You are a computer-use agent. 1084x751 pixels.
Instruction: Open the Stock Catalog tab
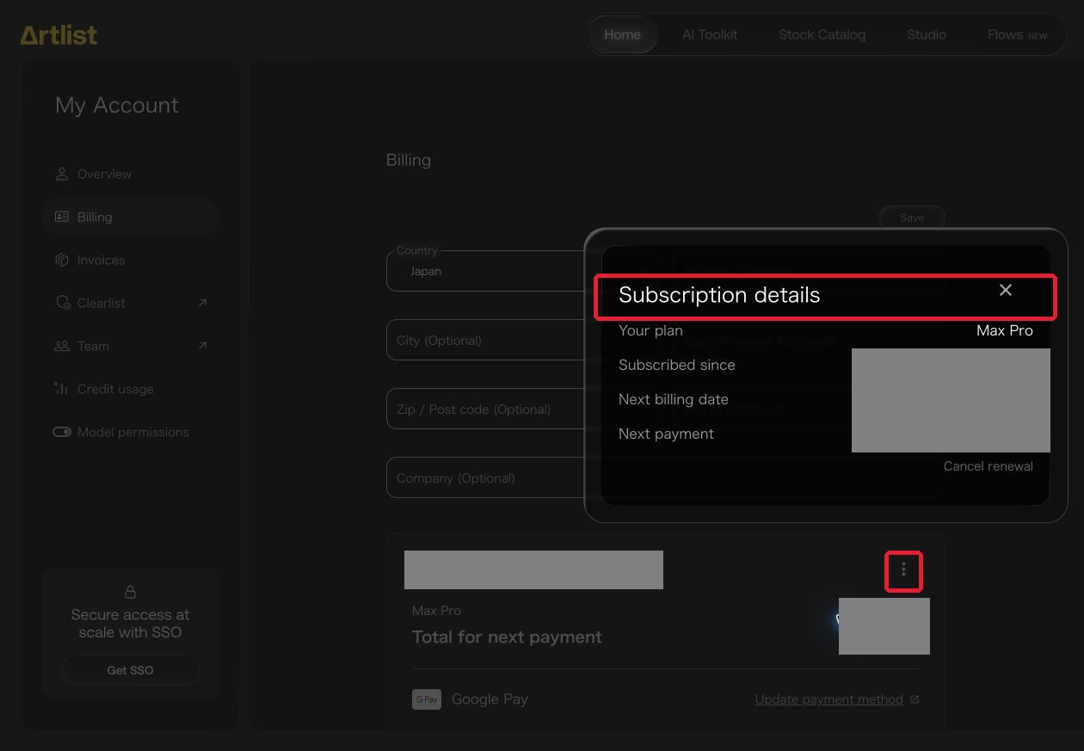822,34
